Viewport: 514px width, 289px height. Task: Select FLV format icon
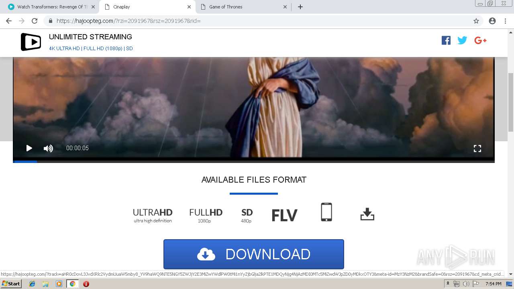(x=284, y=215)
